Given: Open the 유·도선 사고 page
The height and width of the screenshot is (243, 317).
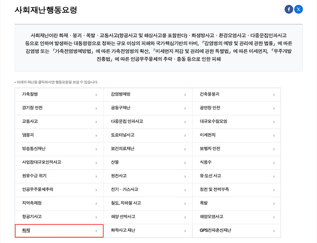Looking at the screenshot, I should pos(236,176).
